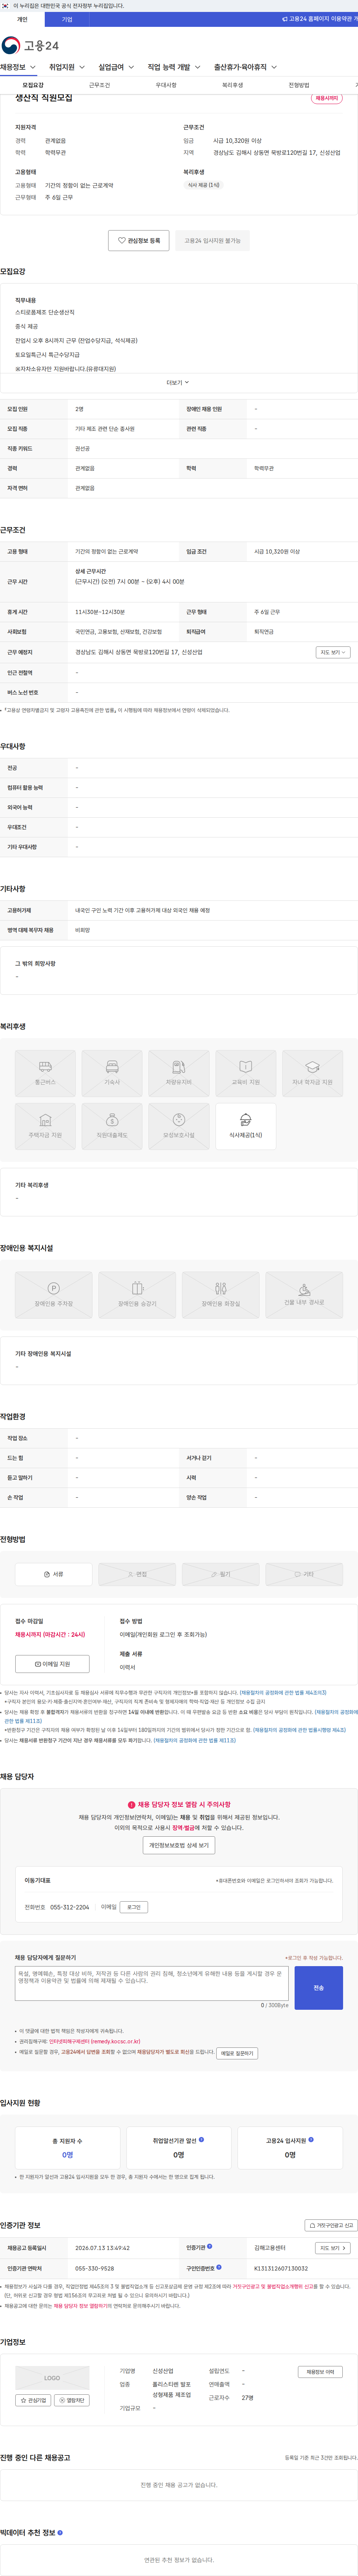Click the 자녀 학자금 지원 icon
This screenshot has height=2576, width=358.
coord(312,1073)
